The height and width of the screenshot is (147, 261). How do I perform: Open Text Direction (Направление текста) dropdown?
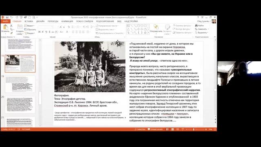pos(107,26)
